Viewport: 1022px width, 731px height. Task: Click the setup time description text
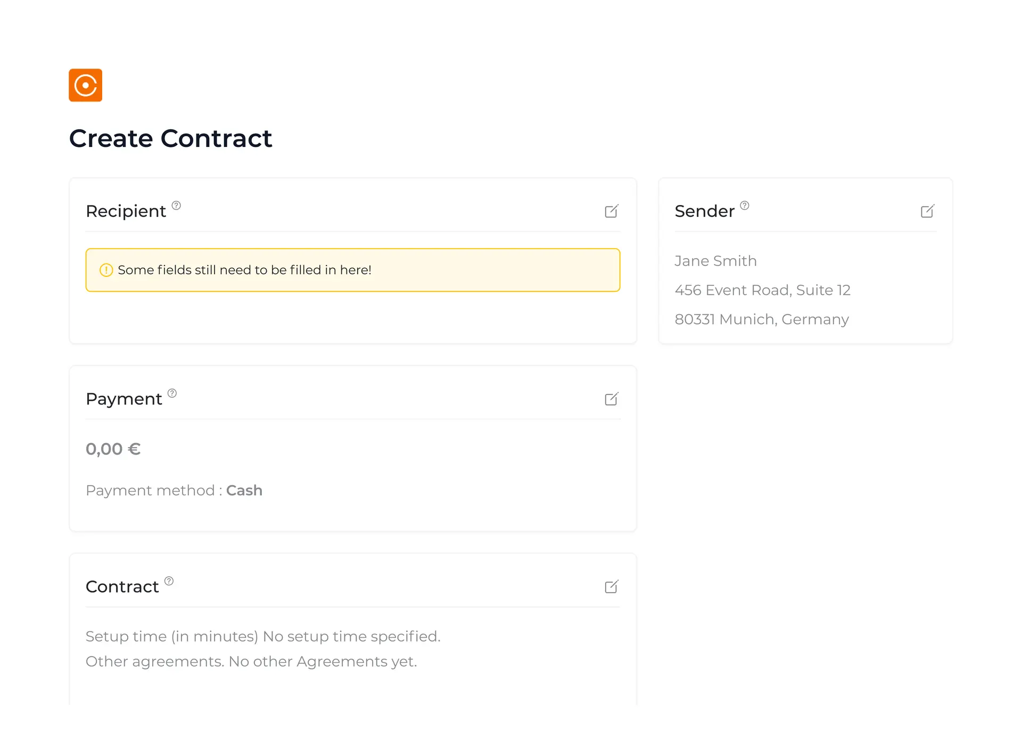click(x=263, y=636)
